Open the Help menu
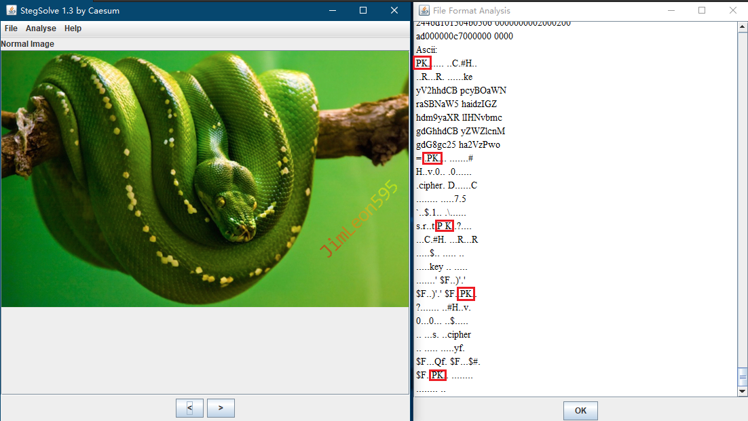The width and height of the screenshot is (748, 421). [73, 28]
